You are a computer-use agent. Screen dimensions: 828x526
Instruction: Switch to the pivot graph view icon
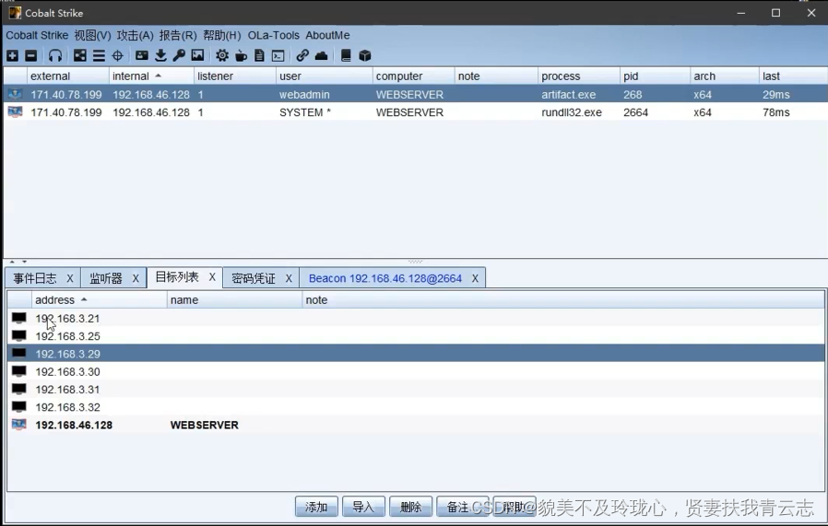coord(79,55)
